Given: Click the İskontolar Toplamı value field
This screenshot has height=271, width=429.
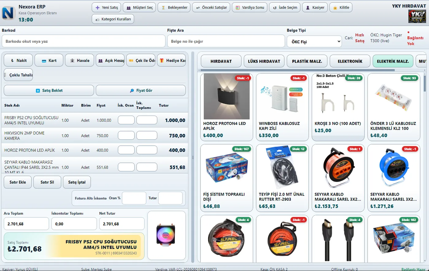Looking at the screenshot, I should click(74, 224).
